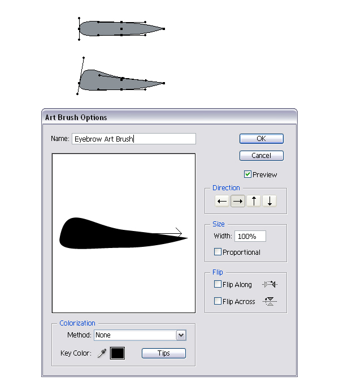The height and width of the screenshot is (385, 339).
Task: Set stroke direction to down arrow
Action: pyautogui.click(x=270, y=201)
